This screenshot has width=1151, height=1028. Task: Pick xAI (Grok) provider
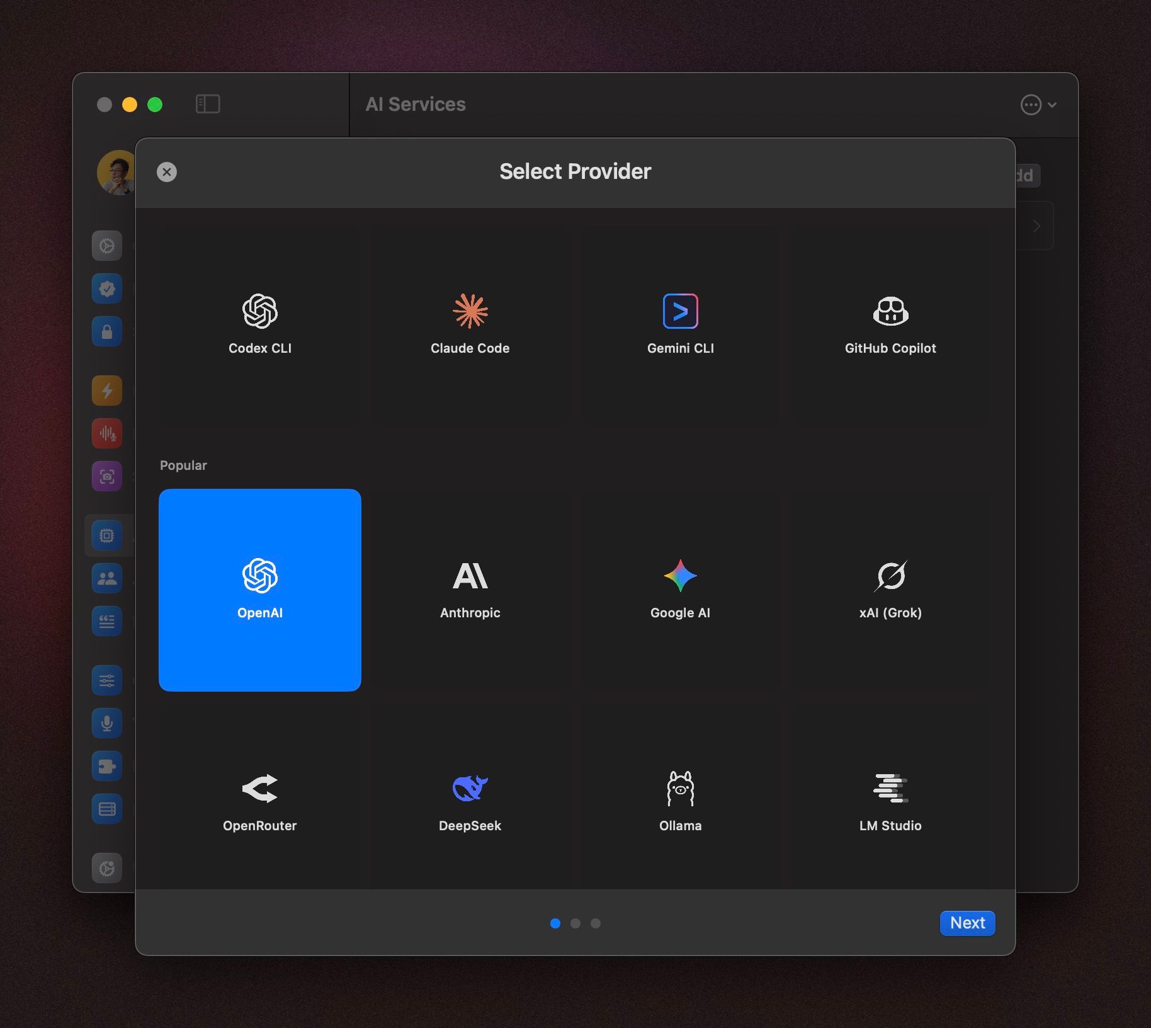pyautogui.click(x=890, y=590)
